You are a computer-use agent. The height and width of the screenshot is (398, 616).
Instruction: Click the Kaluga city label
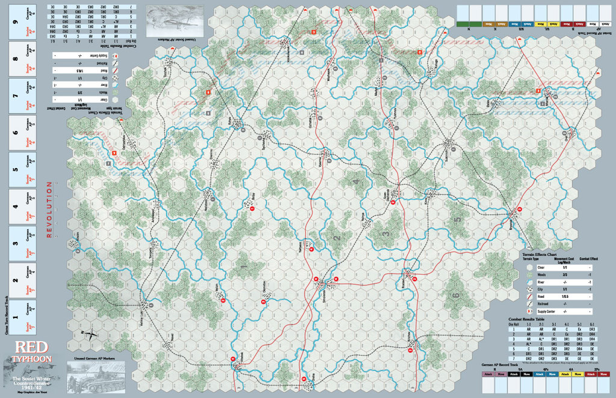point(436,64)
